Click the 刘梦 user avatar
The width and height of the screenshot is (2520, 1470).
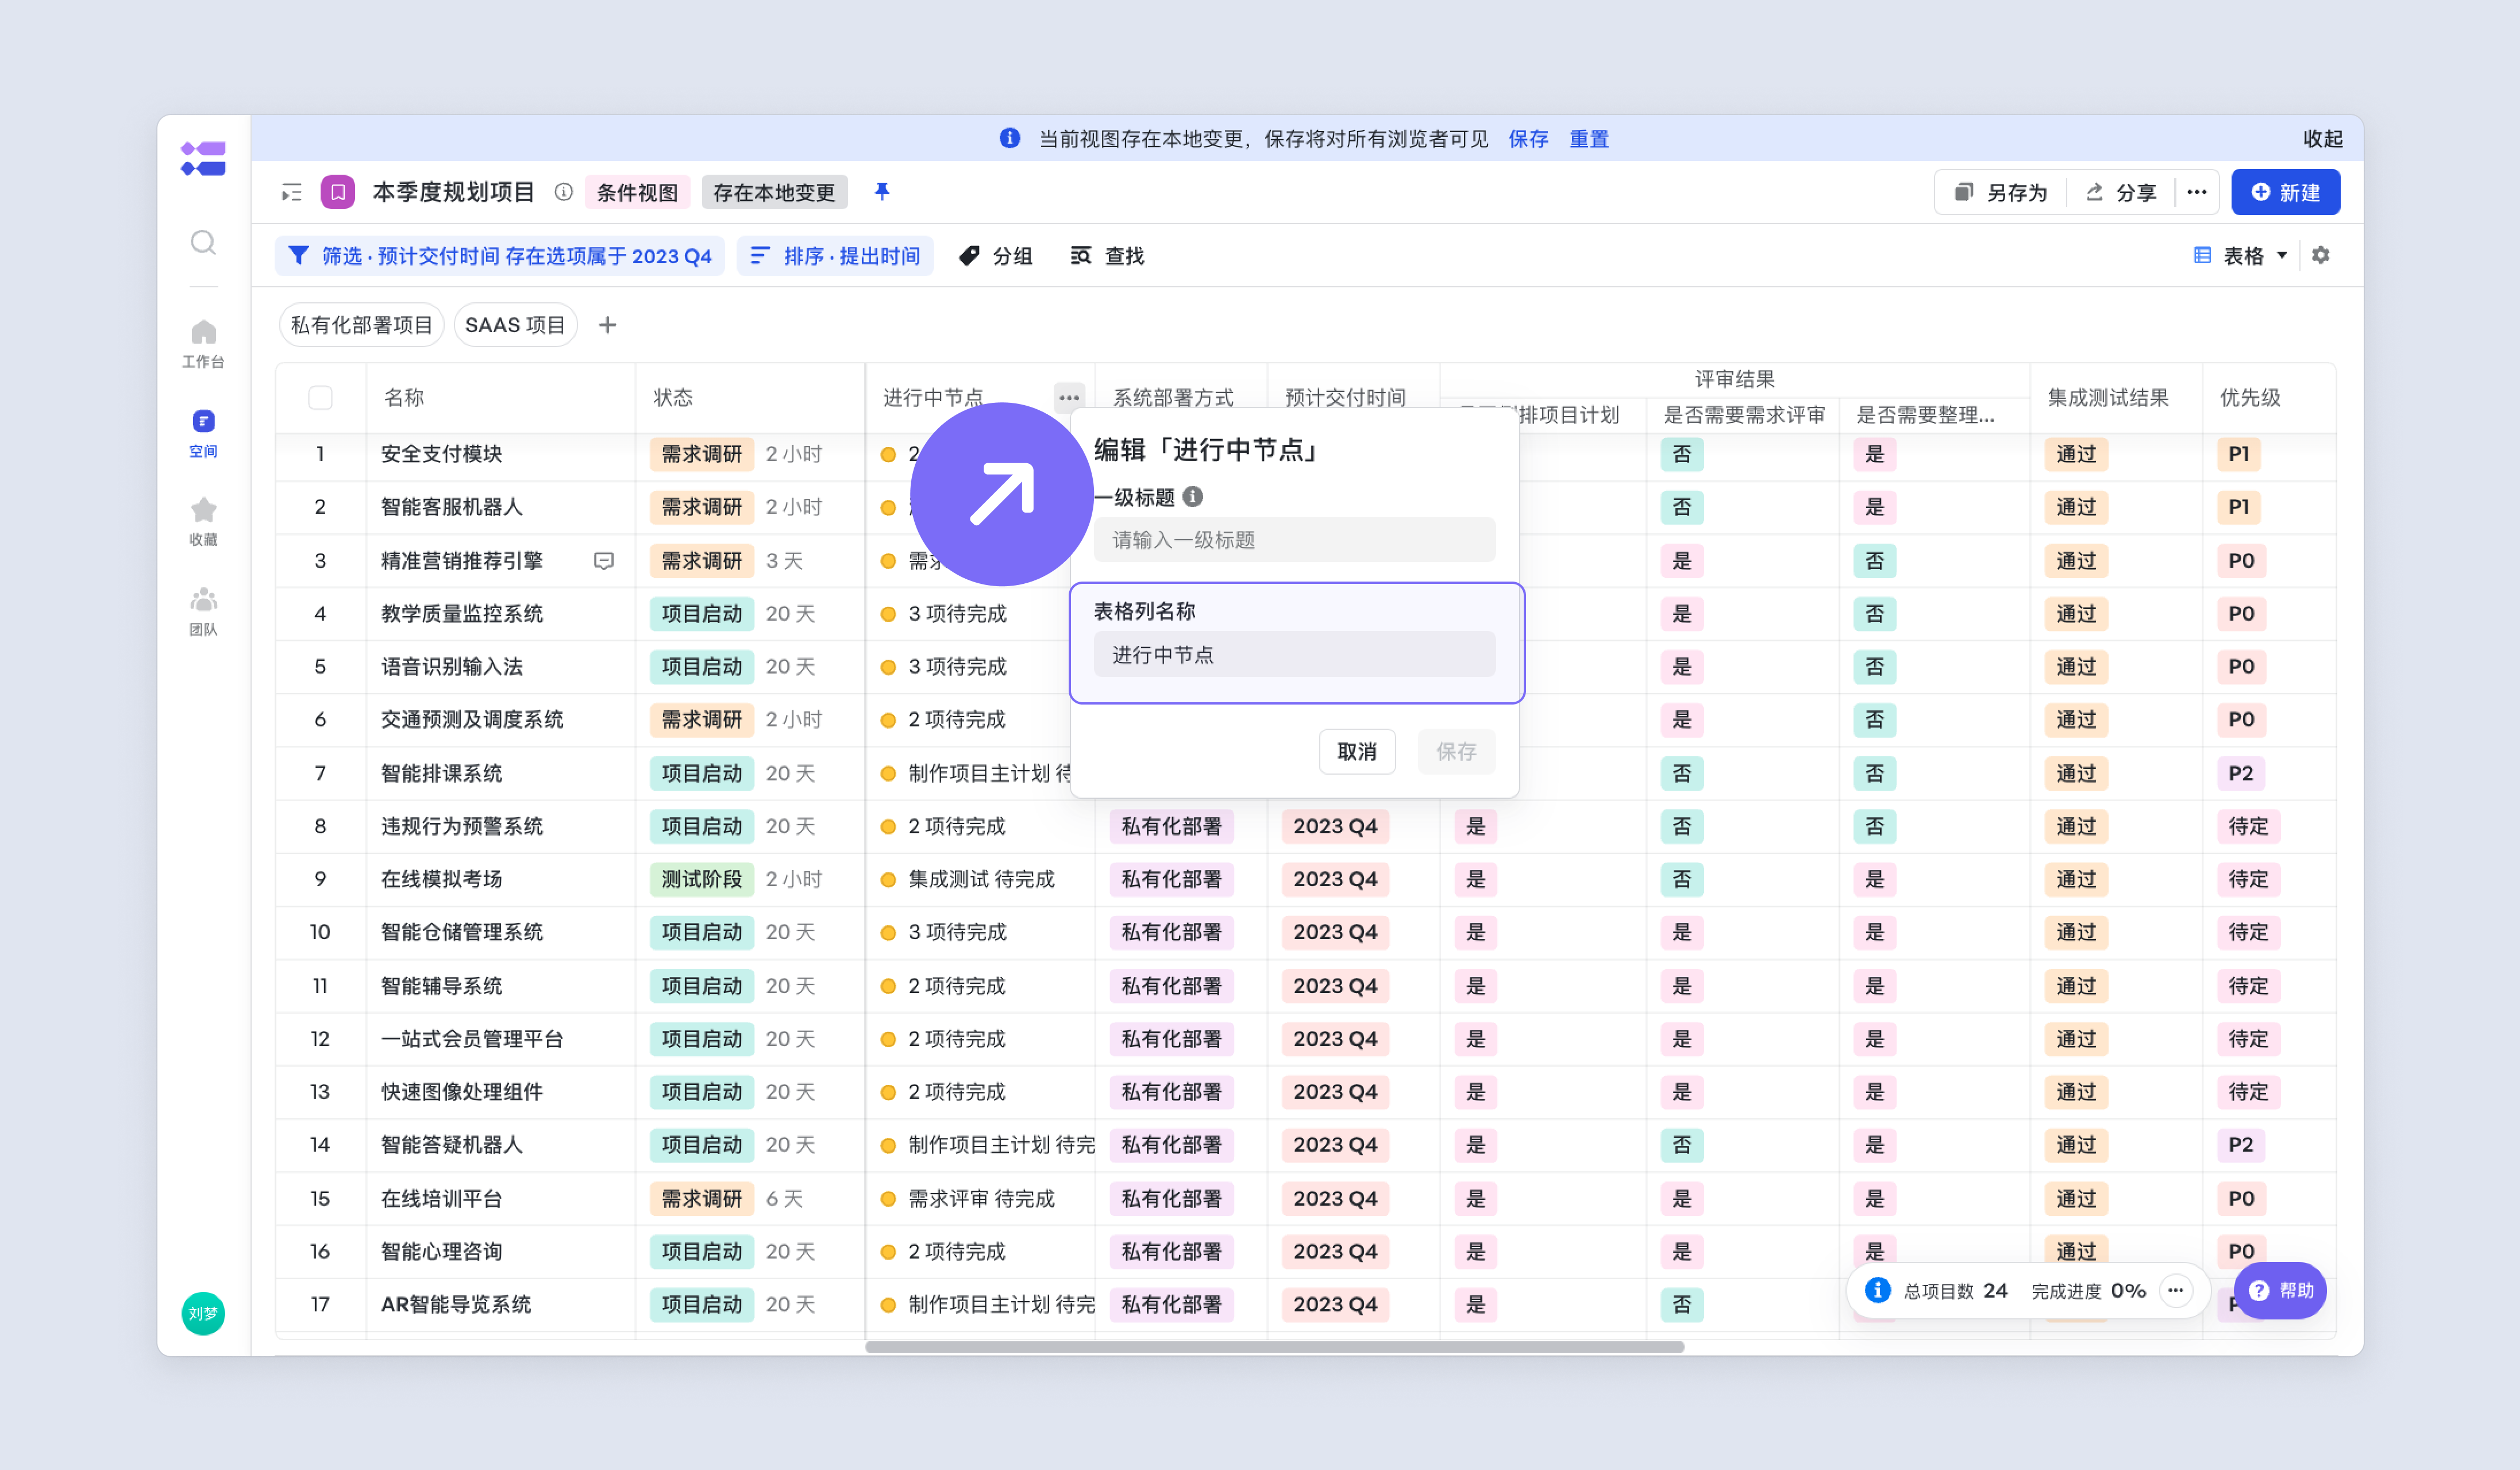[203, 1313]
